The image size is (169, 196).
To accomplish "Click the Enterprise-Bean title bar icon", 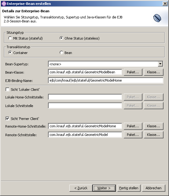I will click(4, 4).
